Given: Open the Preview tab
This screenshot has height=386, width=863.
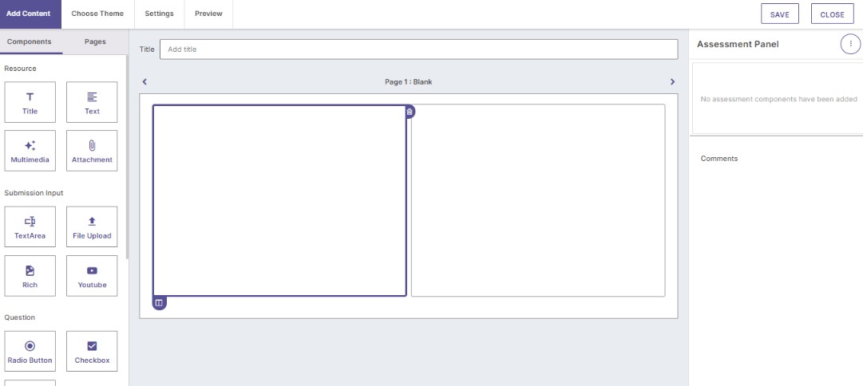Looking at the screenshot, I should pyautogui.click(x=208, y=14).
